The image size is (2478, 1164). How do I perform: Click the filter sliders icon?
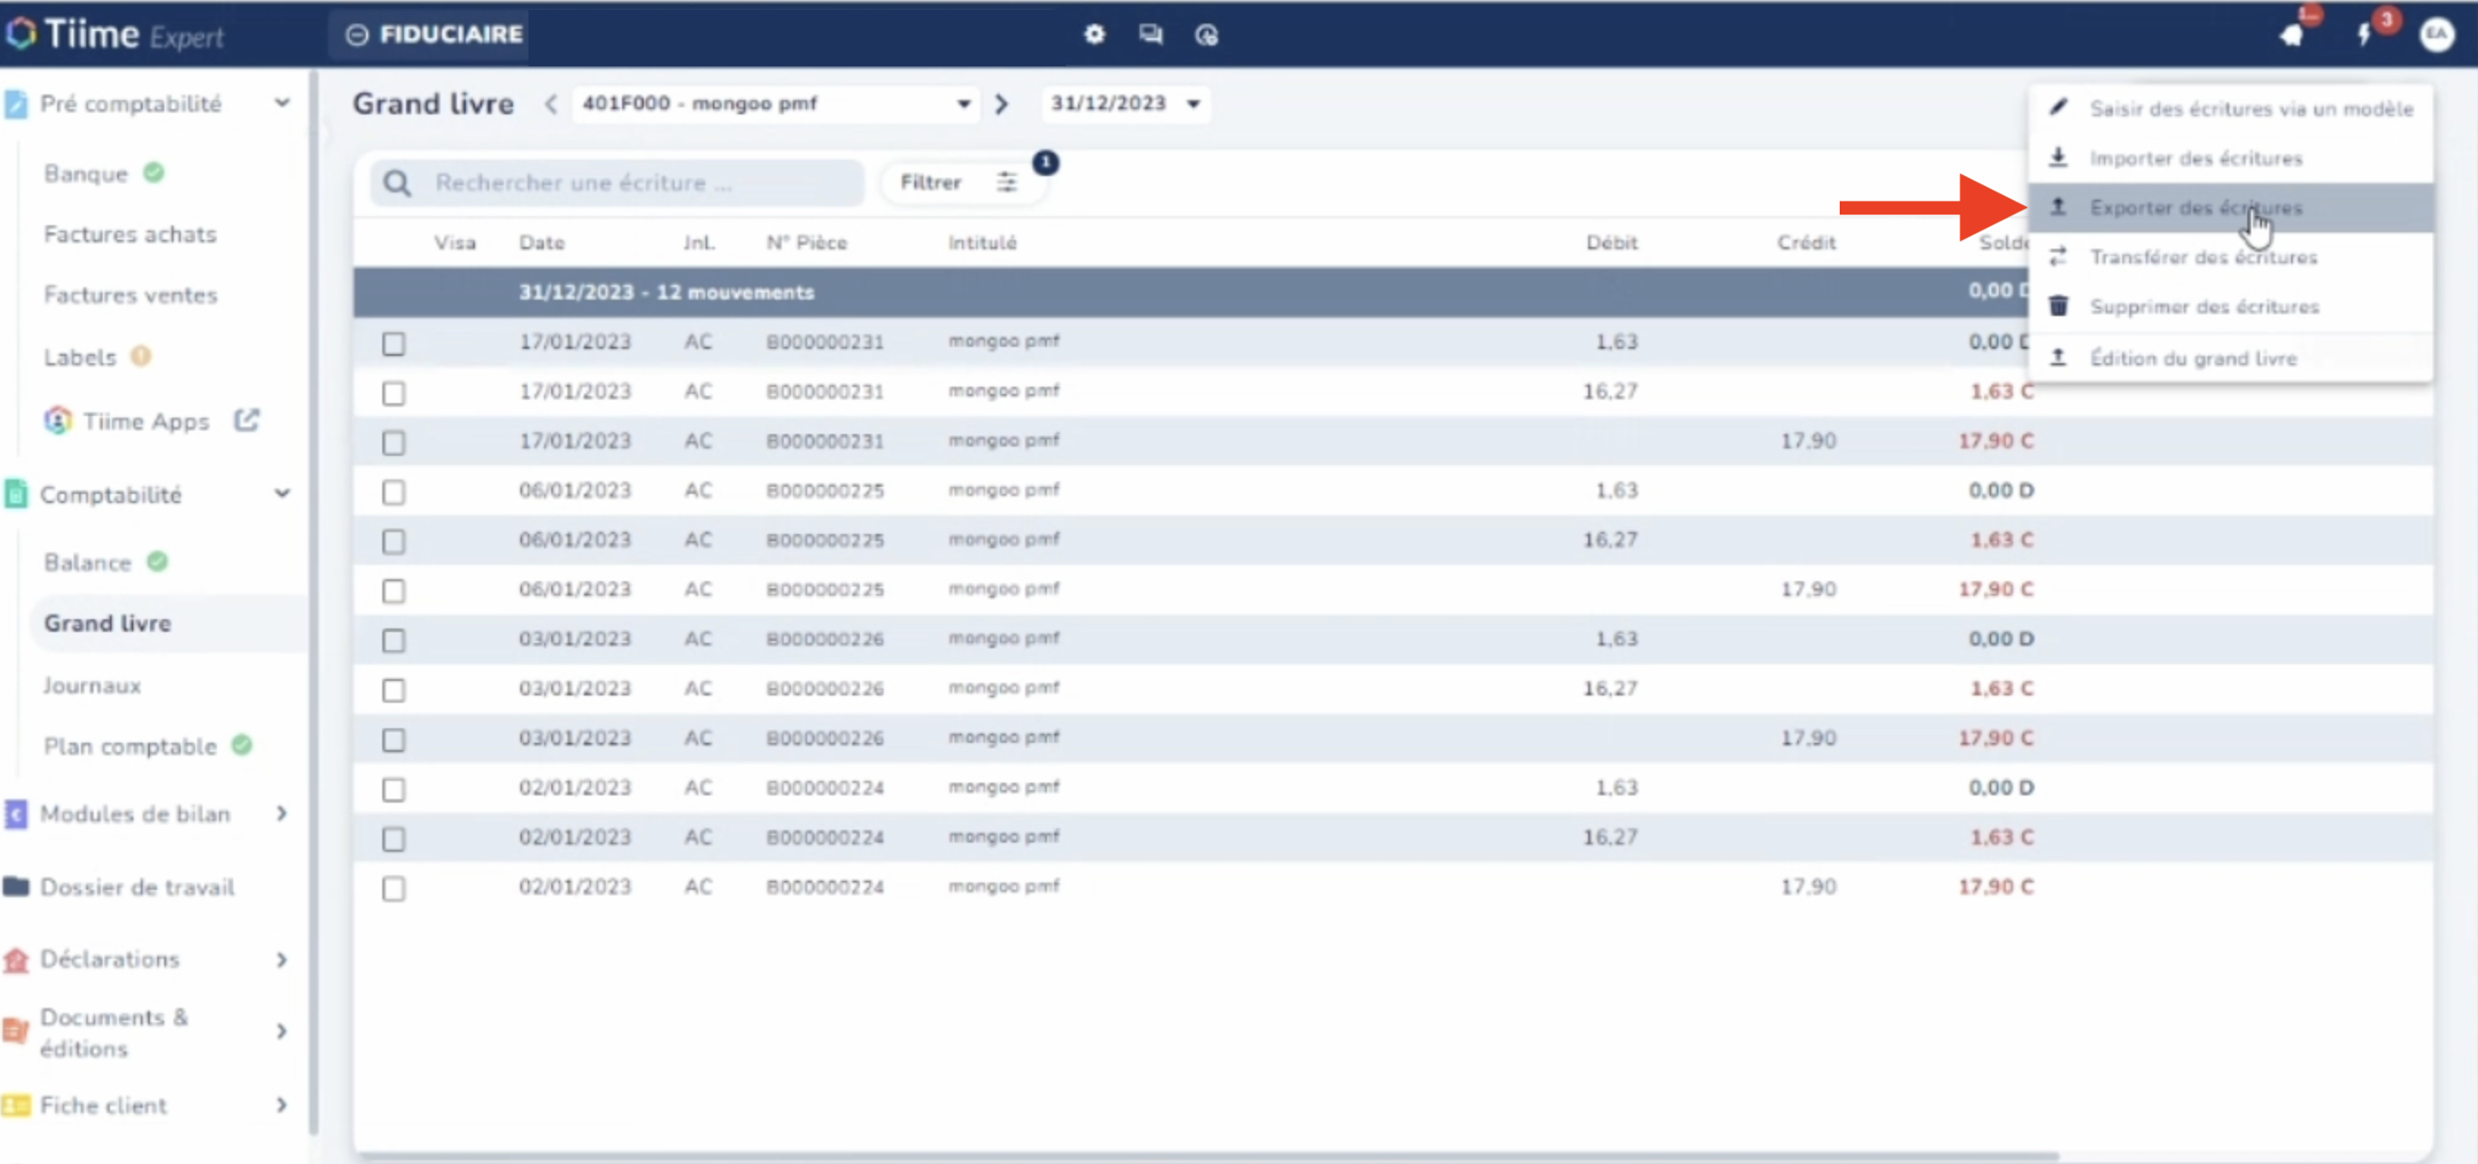[x=1006, y=182]
